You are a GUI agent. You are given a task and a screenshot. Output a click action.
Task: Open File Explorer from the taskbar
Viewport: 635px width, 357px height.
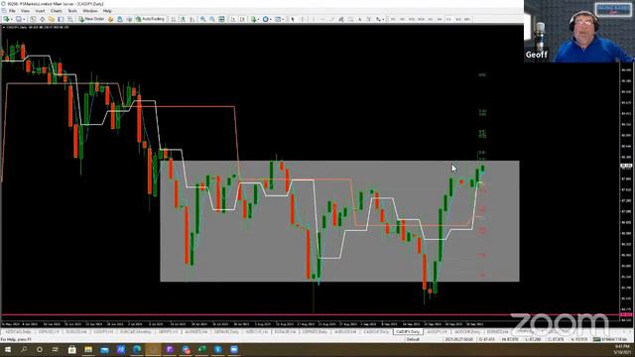[x=88, y=349]
